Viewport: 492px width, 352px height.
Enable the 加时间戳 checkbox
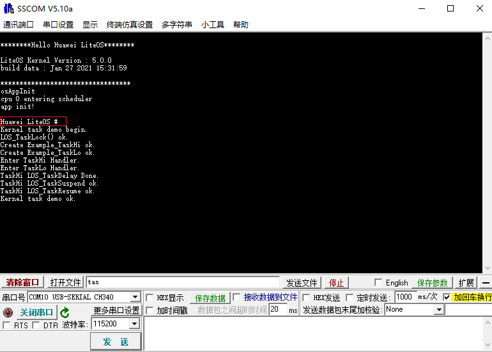[150, 311]
